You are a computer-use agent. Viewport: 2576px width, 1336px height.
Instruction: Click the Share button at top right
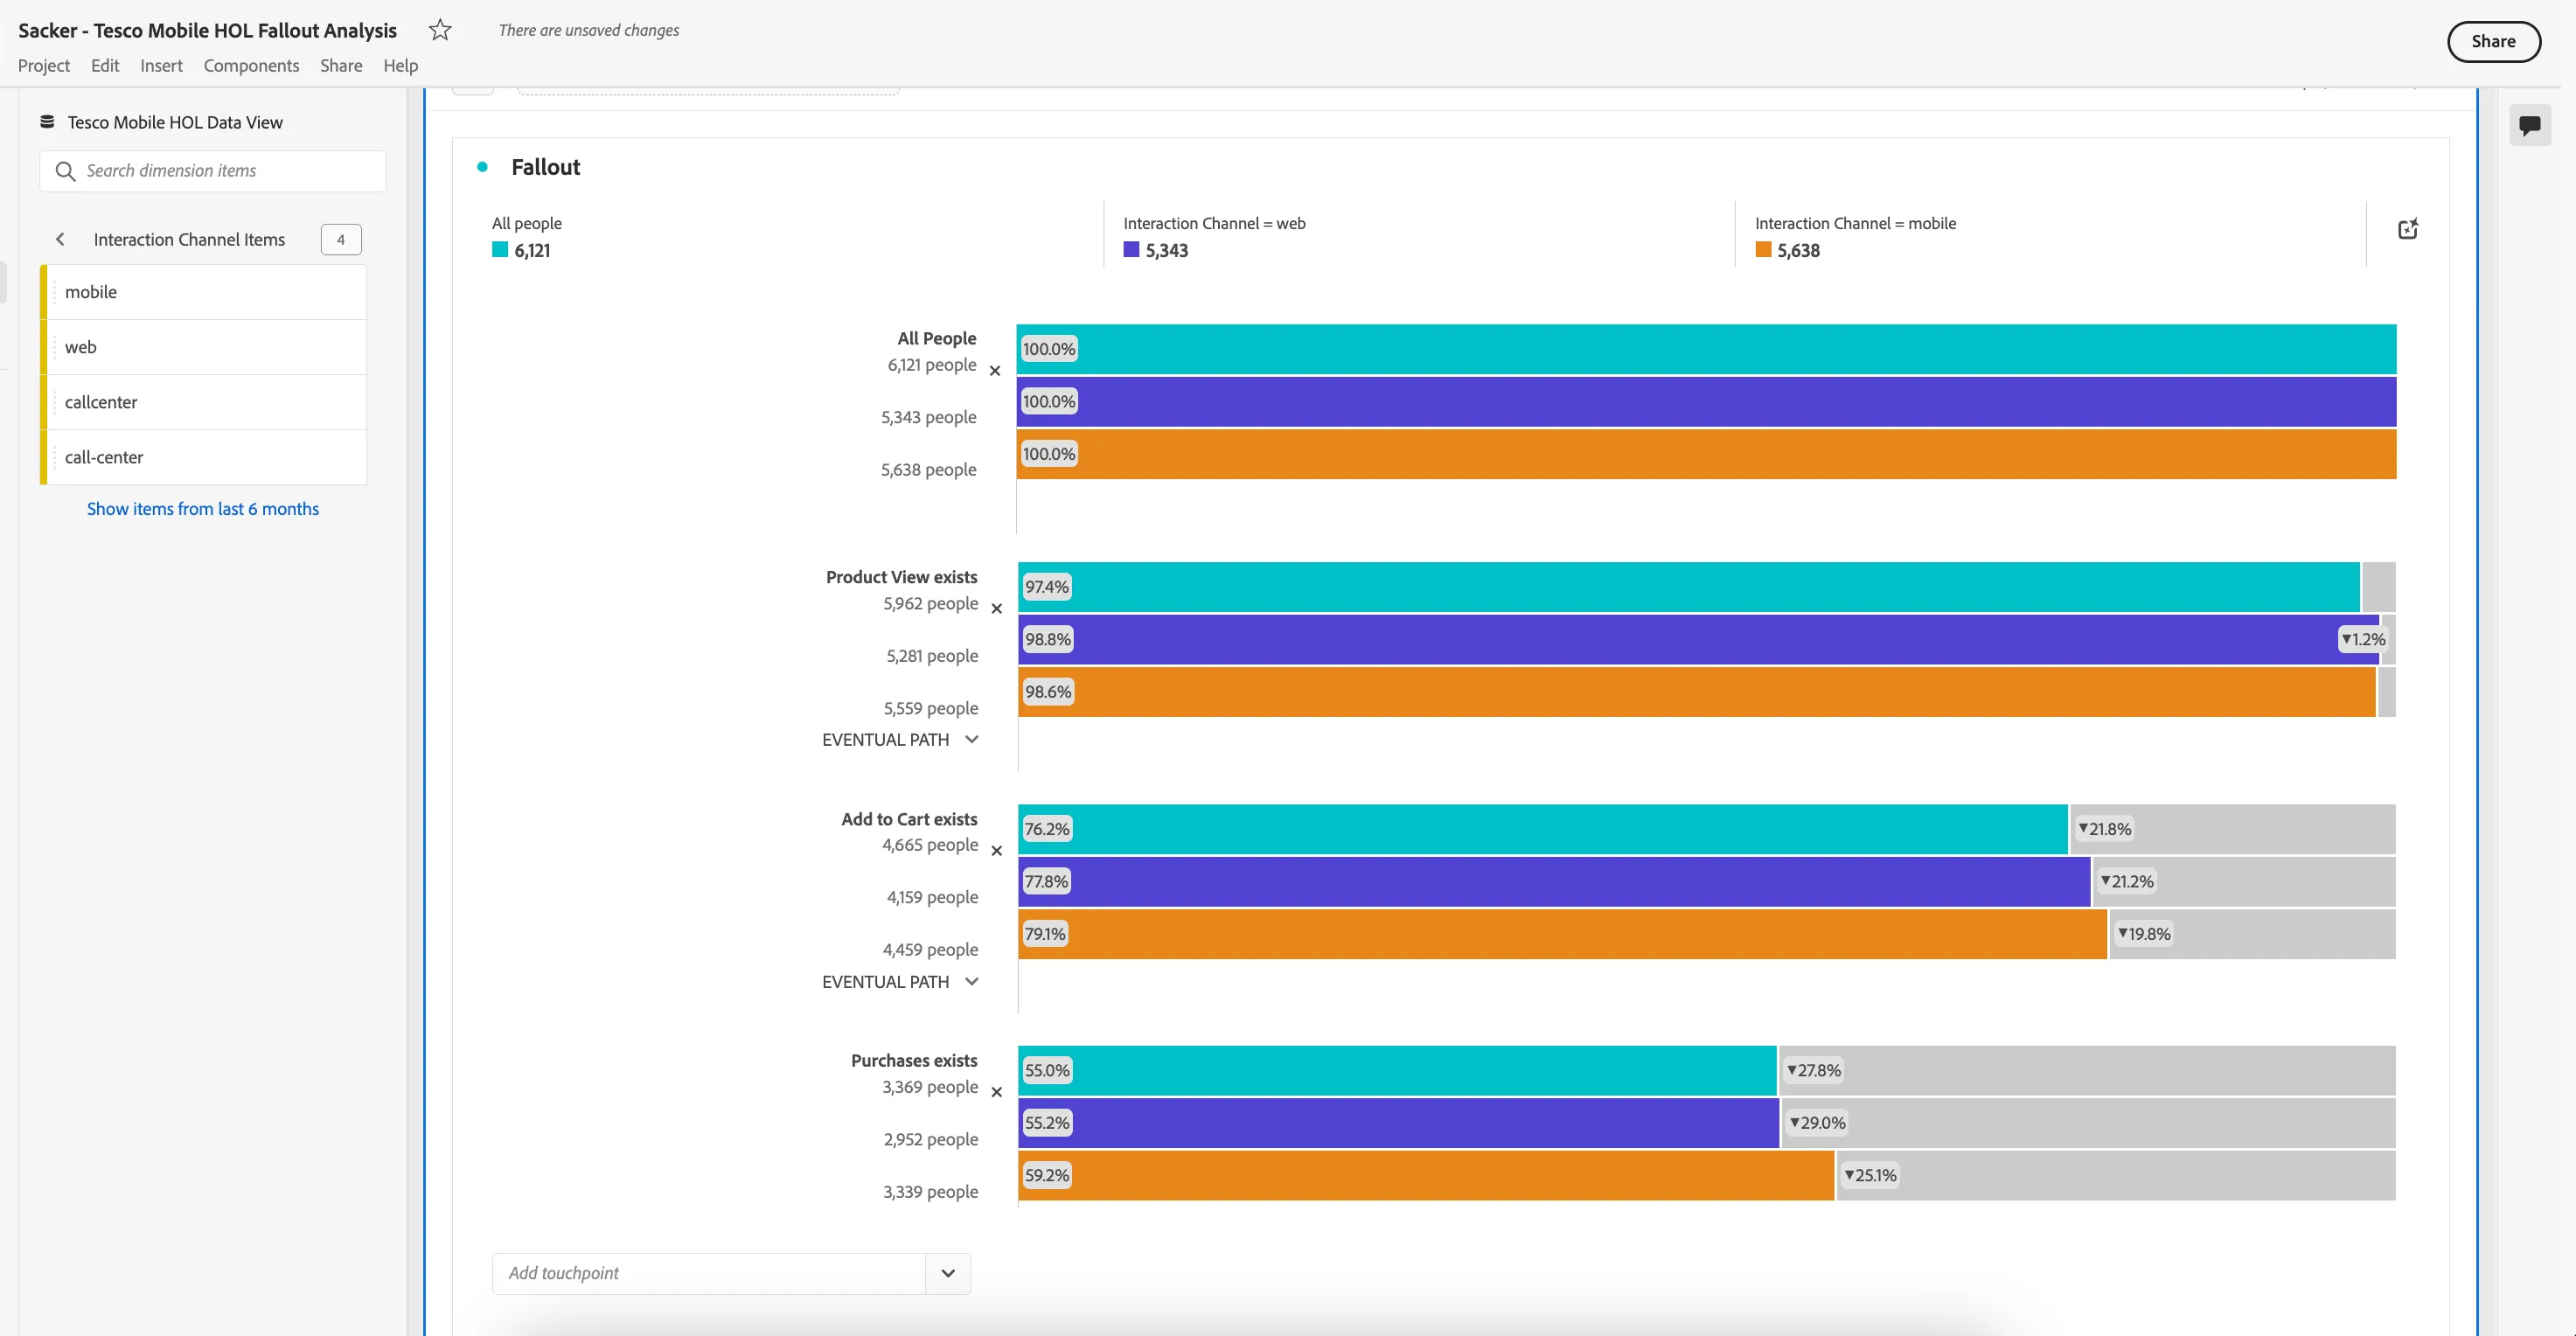click(x=2493, y=41)
